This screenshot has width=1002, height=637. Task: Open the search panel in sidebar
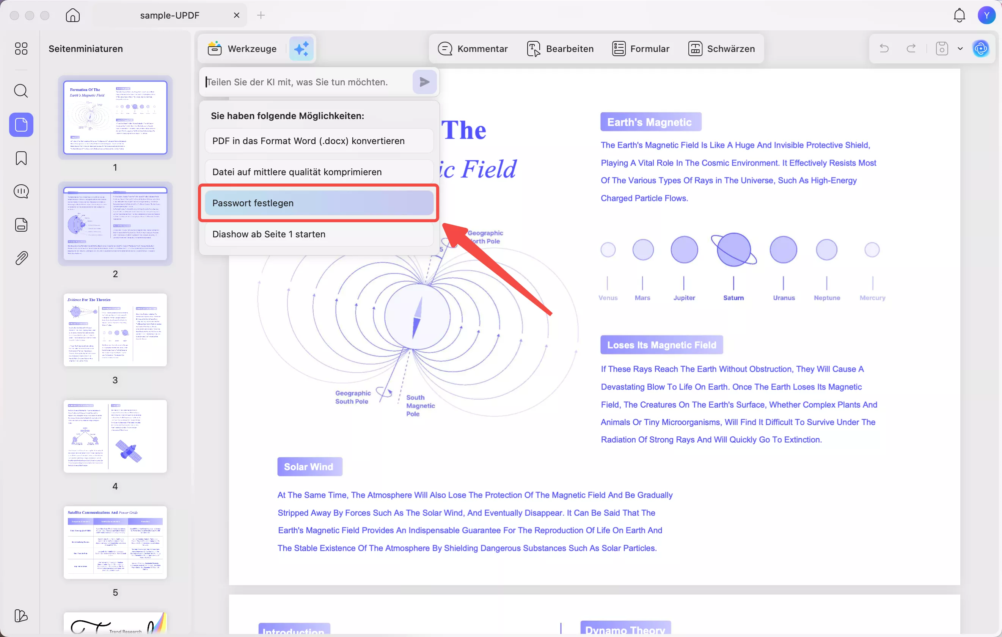tap(21, 91)
